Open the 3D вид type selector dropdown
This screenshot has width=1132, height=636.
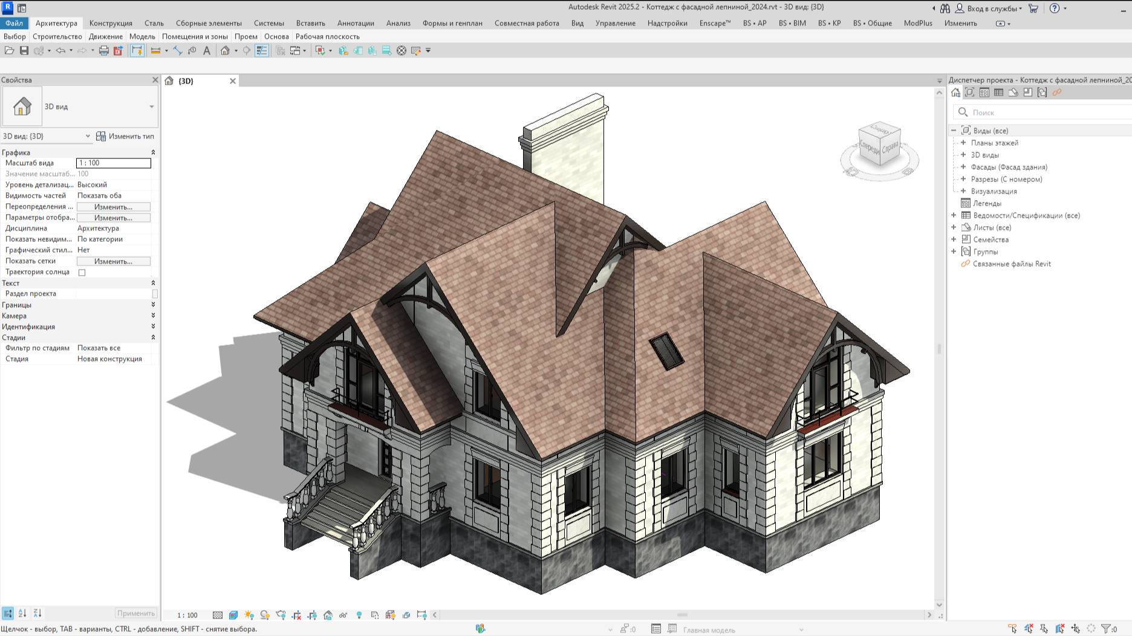pos(151,106)
